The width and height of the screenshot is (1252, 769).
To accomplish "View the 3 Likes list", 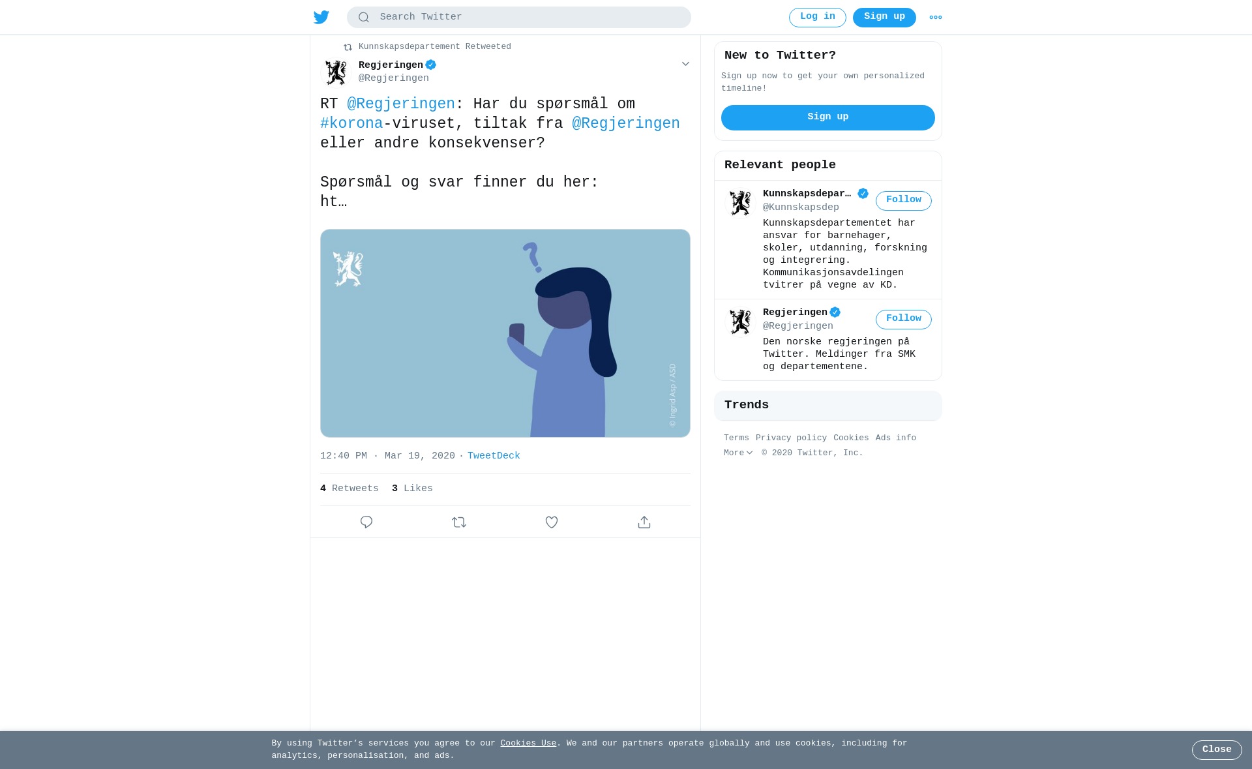I will (x=412, y=489).
